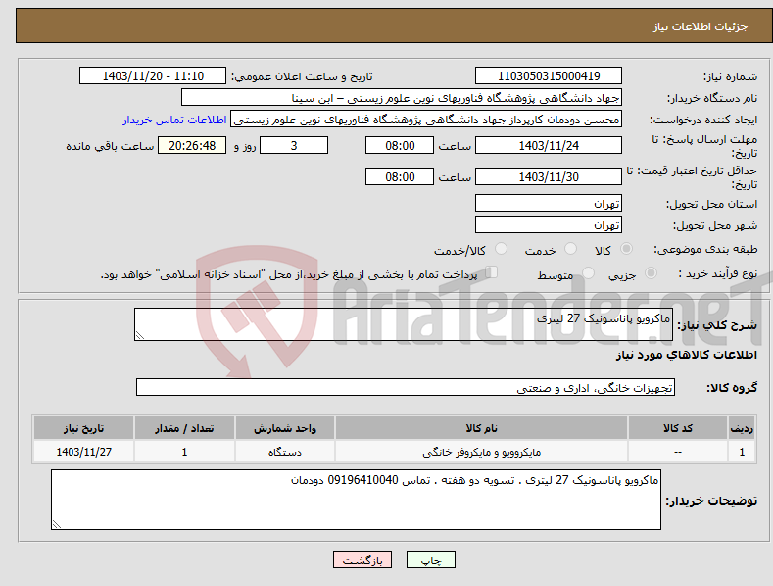Click the general need description text area
Screen dimensions: 773x586
404,324
